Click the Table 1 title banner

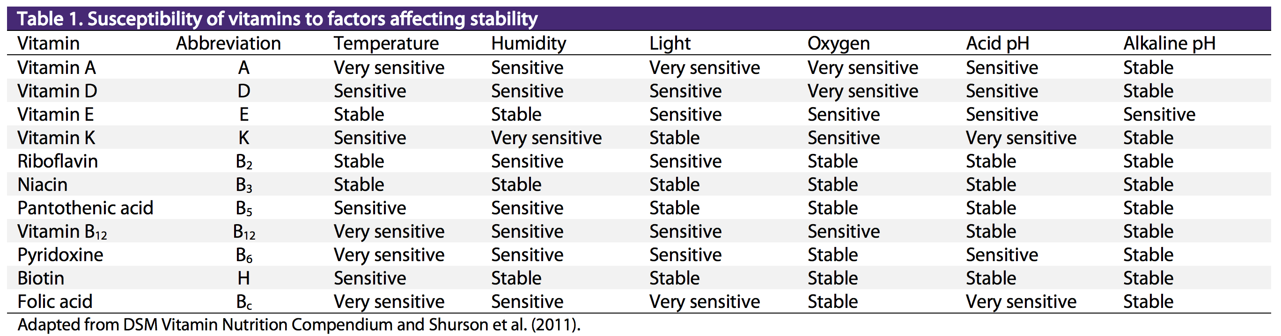pos(639,18)
